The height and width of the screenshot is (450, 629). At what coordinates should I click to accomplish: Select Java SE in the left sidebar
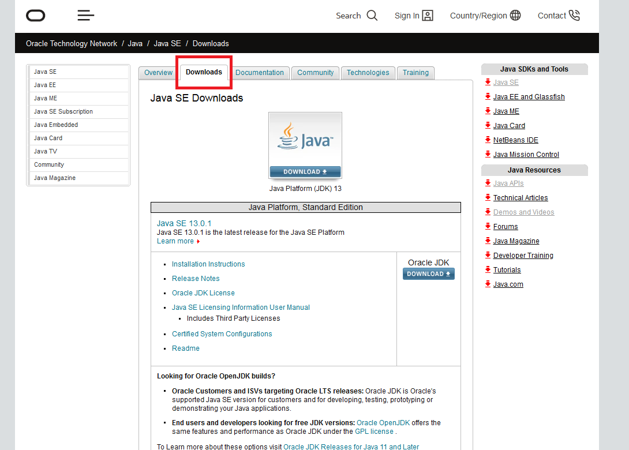[79, 72]
